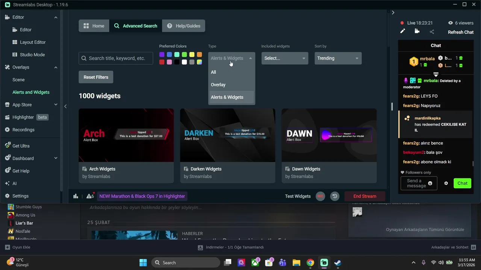Open the Darken Widgets thumbnail
481x270 pixels.
228,135
